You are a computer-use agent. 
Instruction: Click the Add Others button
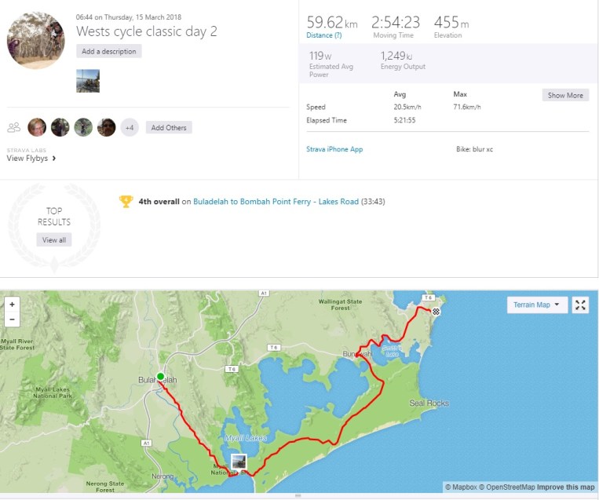(x=170, y=127)
